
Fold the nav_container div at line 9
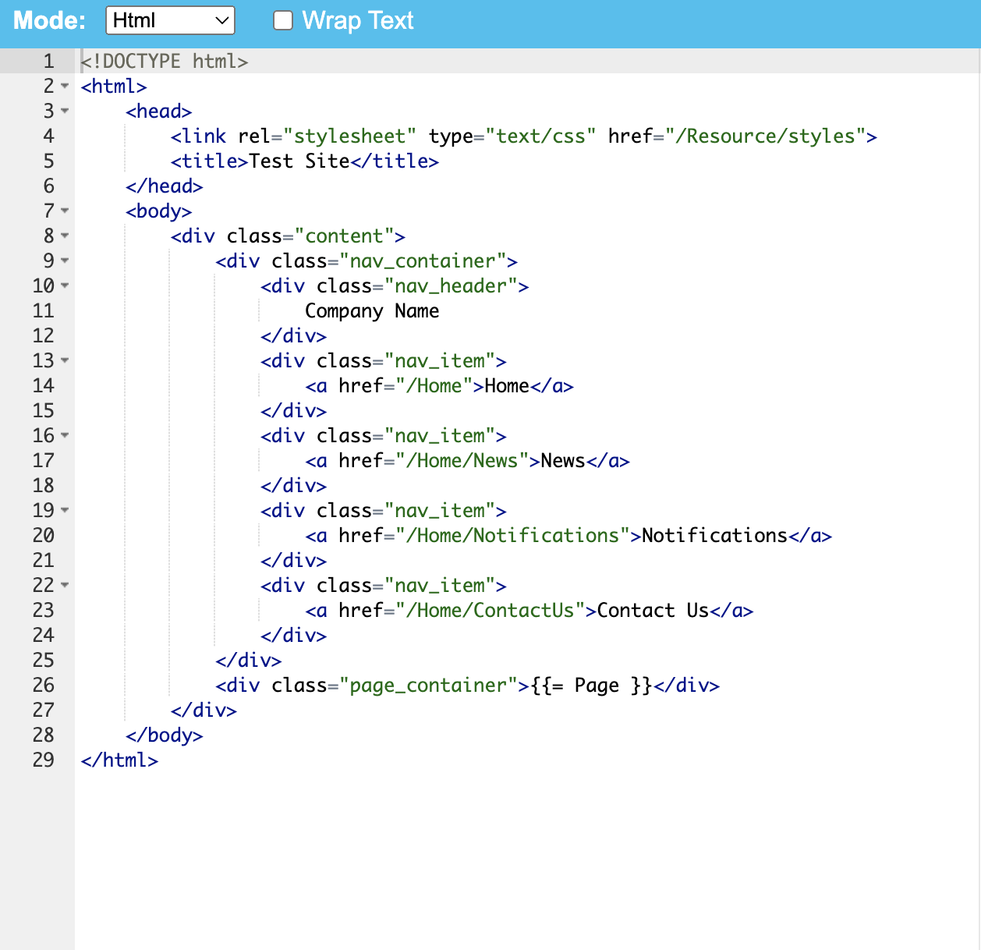click(65, 261)
